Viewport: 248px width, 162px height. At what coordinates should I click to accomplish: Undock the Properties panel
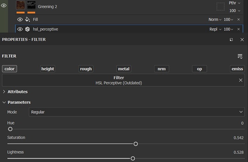click(x=231, y=40)
